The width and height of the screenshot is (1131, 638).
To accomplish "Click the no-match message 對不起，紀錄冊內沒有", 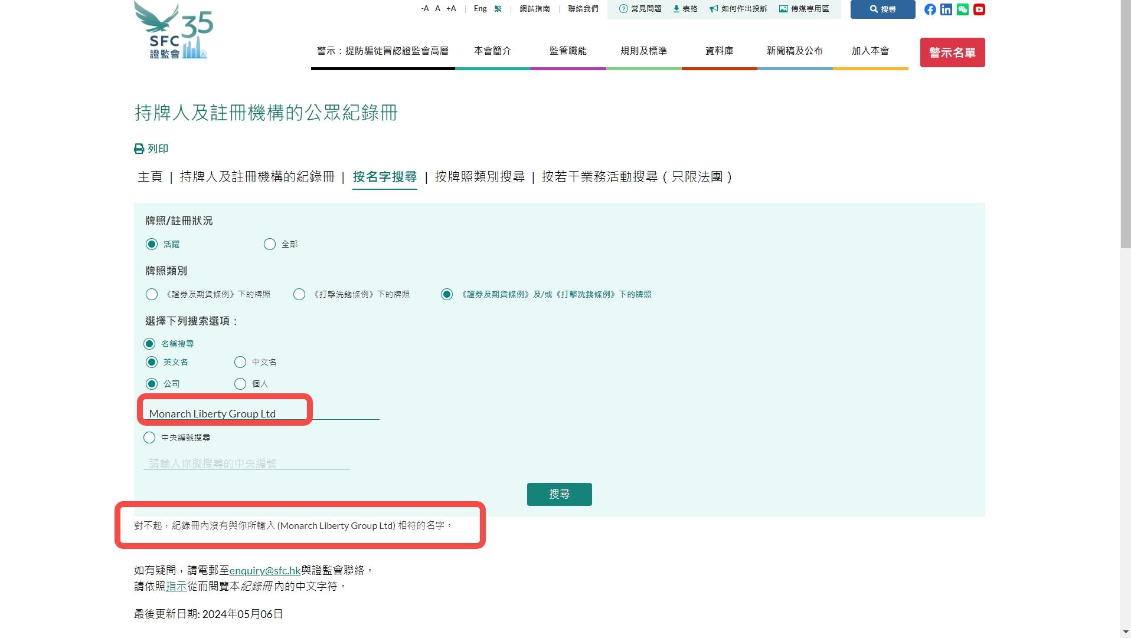I will (x=293, y=525).
